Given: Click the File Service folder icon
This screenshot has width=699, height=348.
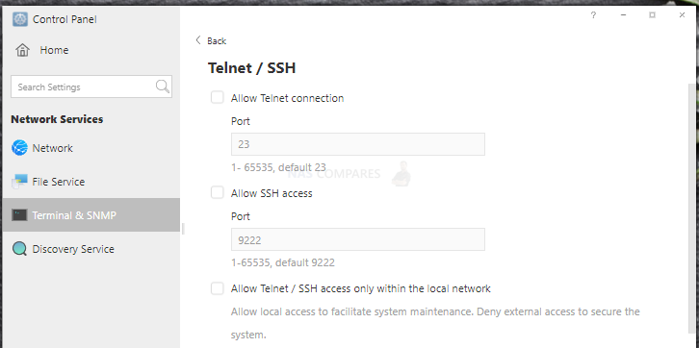Looking at the screenshot, I should [19, 182].
